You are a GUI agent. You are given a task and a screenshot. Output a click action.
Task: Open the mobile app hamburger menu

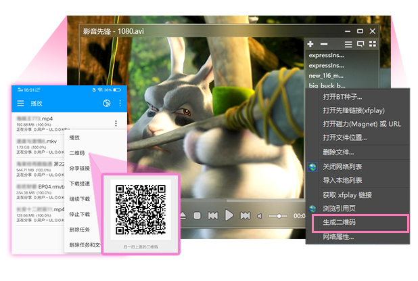click(x=20, y=104)
